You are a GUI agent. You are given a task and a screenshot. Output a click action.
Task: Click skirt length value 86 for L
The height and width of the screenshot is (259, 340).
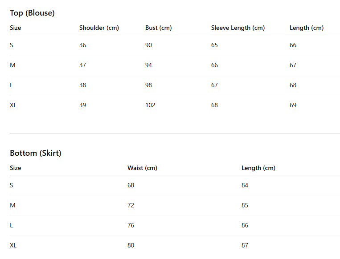245,225
